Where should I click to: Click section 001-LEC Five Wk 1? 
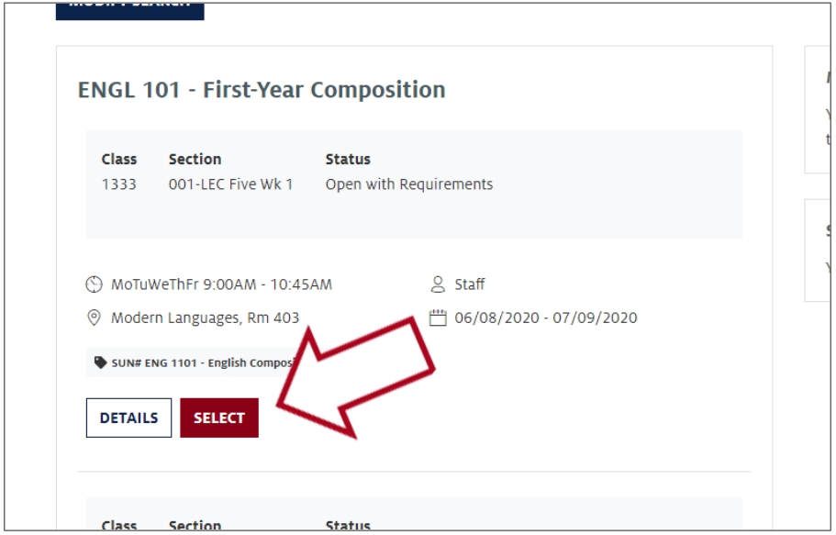coord(231,184)
